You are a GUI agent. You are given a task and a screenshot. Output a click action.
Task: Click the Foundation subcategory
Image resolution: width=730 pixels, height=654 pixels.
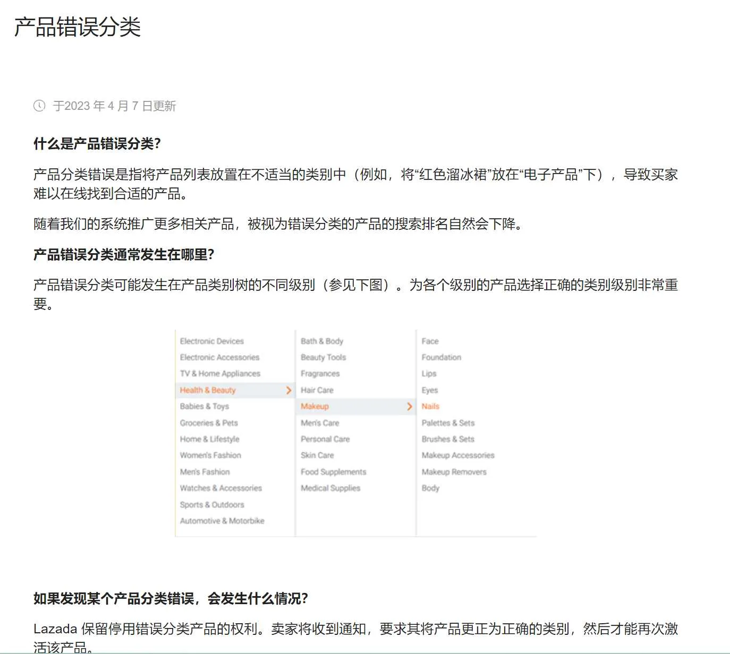pyautogui.click(x=441, y=357)
